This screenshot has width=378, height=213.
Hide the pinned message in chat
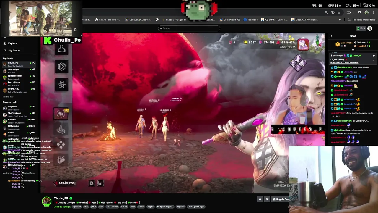(x=374, y=56)
